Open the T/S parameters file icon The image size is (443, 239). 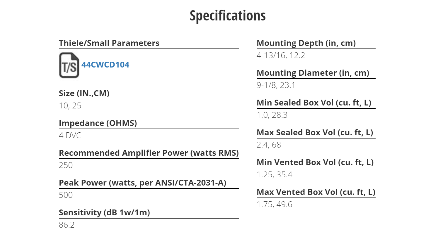[69, 65]
